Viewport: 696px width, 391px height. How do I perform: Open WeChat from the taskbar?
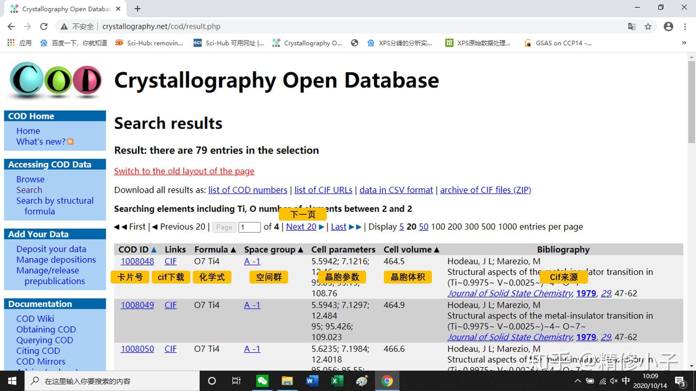262,381
